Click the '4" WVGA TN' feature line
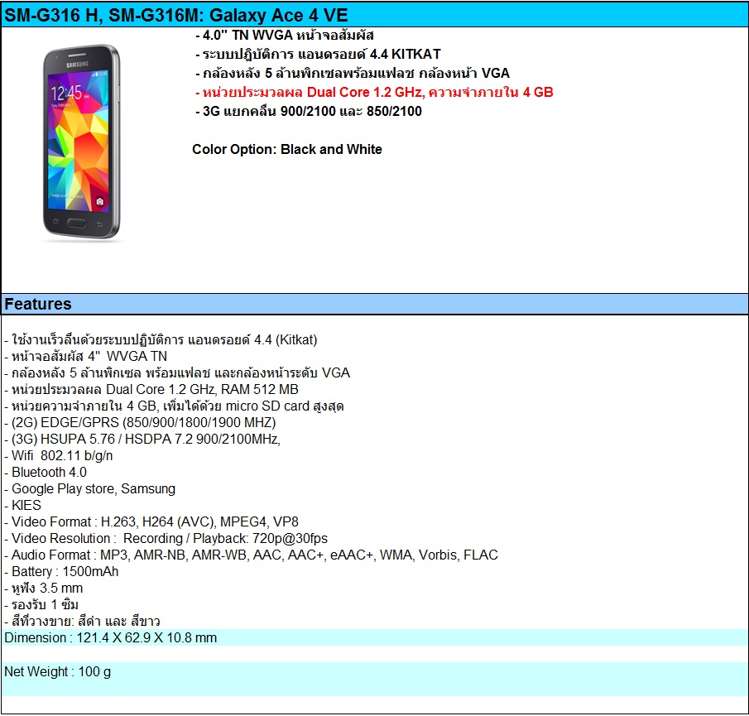749x716 pixels. coord(86,356)
